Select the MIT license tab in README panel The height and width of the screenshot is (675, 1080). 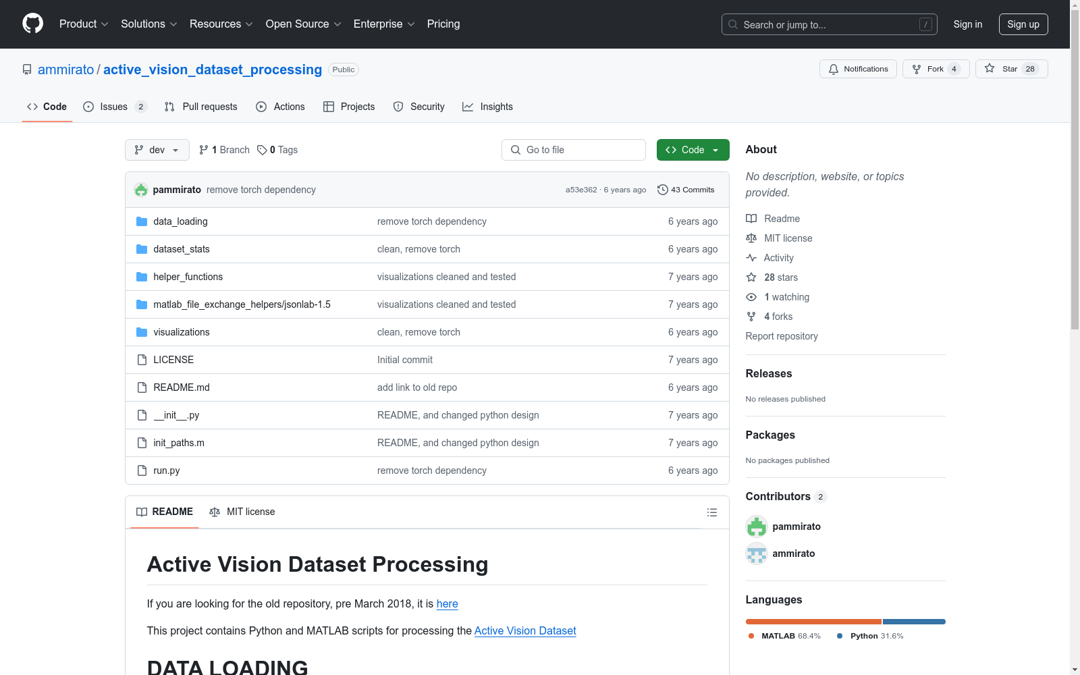[x=242, y=512]
